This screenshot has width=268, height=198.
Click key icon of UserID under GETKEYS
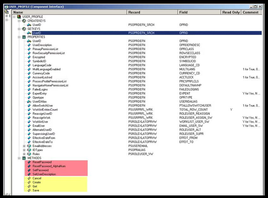(29, 33)
